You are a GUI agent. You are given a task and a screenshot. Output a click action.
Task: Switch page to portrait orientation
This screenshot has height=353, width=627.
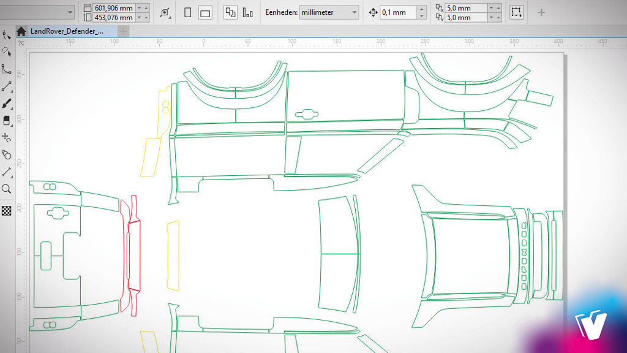click(188, 13)
